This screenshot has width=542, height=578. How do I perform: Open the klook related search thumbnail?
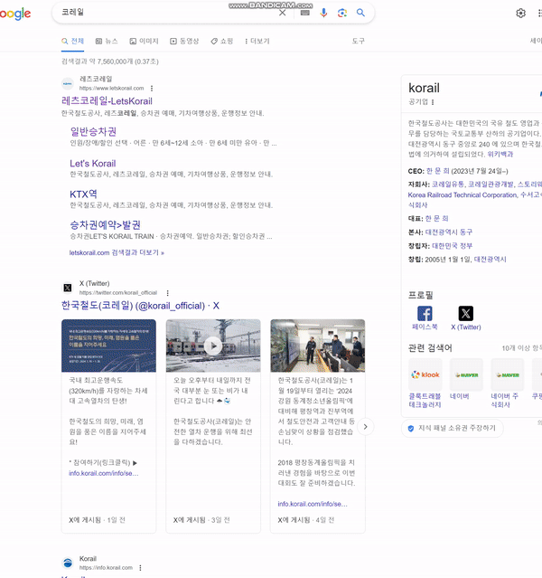[425, 374]
